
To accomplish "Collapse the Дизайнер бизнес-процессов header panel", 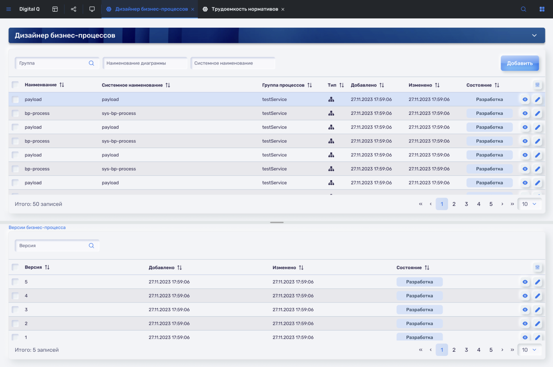I will point(534,36).
